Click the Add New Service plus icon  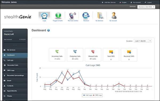point(103,2)
